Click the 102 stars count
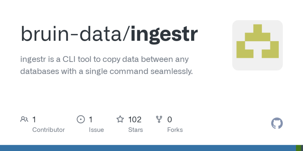Viewport: 303px width, 151px height. pyautogui.click(x=135, y=119)
